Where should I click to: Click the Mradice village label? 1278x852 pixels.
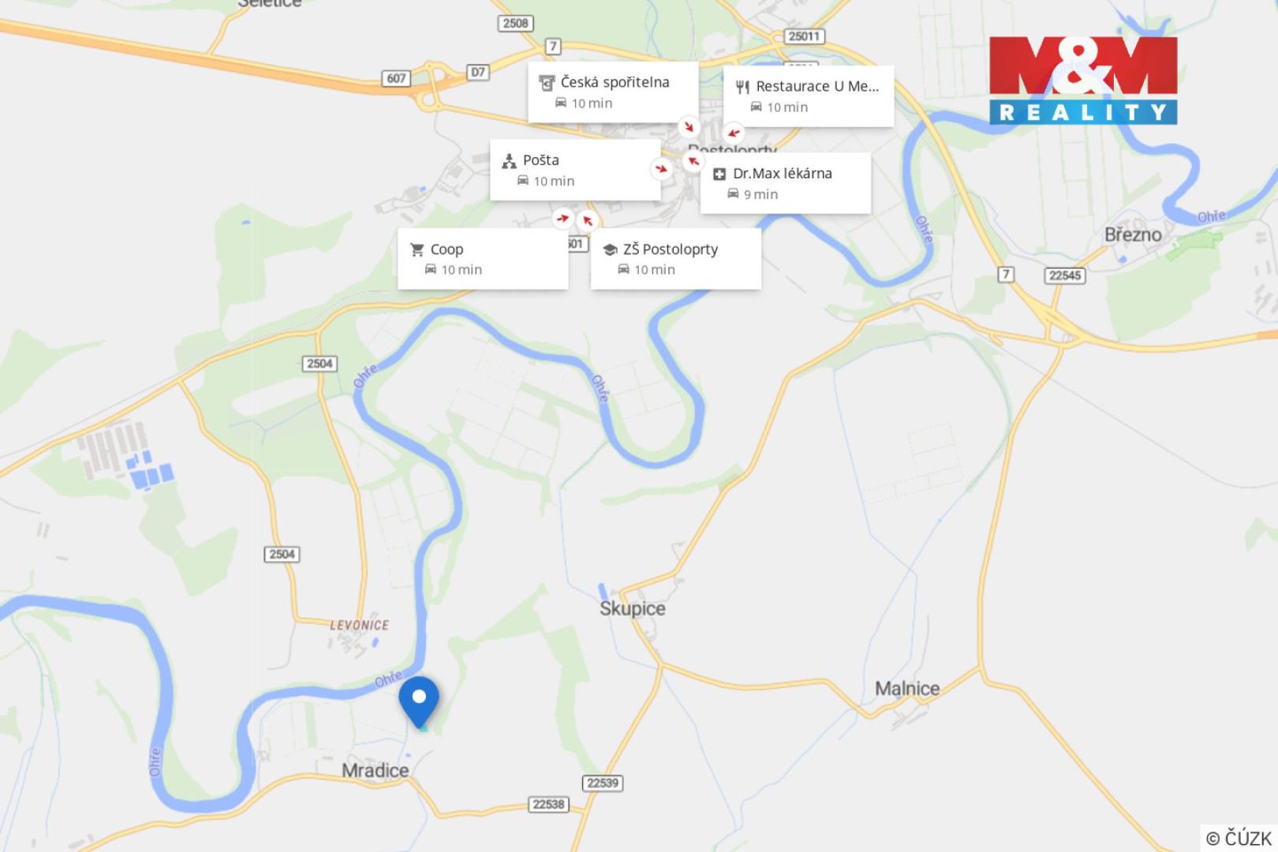(x=375, y=770)
